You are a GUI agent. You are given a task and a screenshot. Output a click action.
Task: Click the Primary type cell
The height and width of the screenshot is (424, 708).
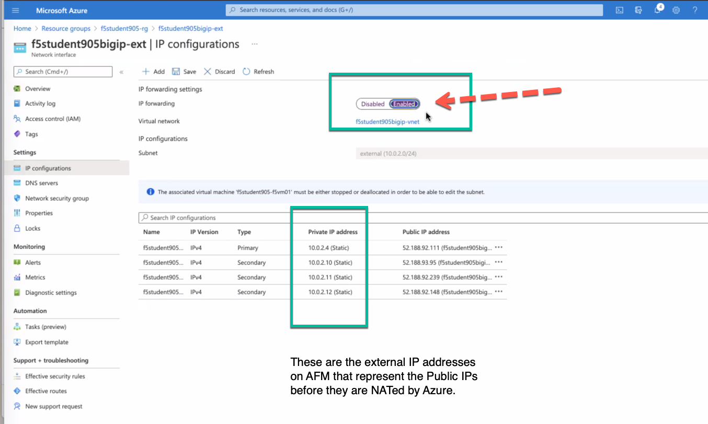(248, 248)
